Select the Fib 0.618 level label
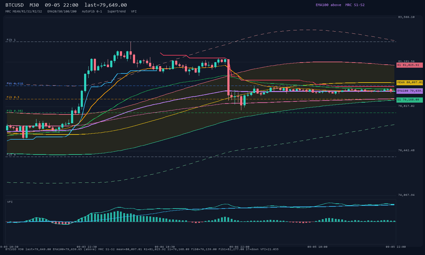 (x=15, y=83)
